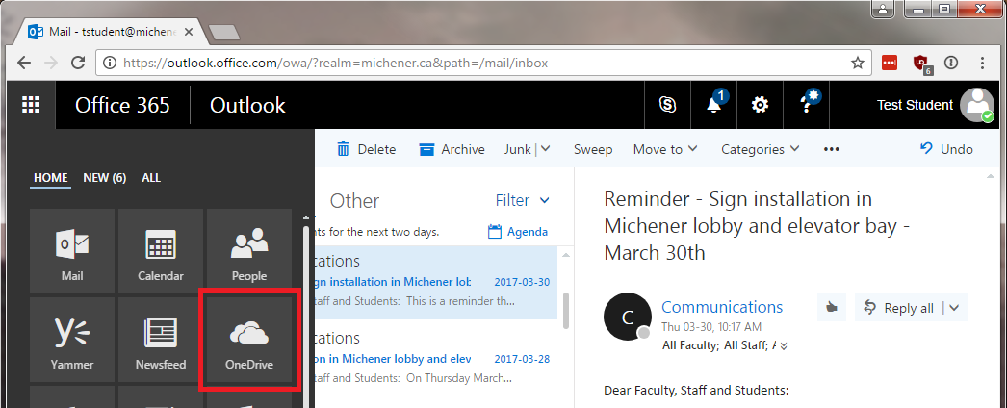
Task: Open the Calendar app tile
Action: click(161, 251)
